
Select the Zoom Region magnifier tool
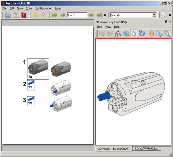pyautogui.click(x=167, y=33)
